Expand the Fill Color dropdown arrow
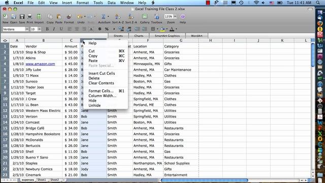The image size is (325, 183). tap(167, 29)
